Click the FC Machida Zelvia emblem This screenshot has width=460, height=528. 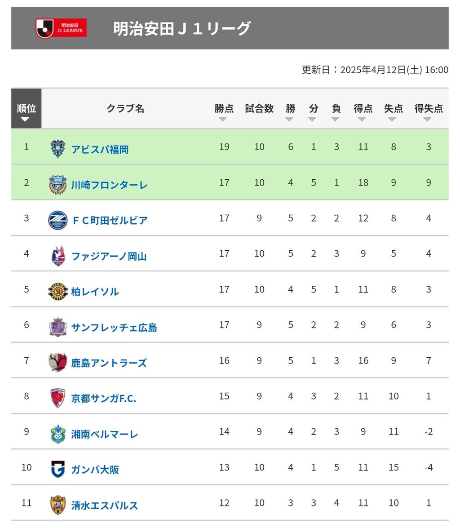[57, 220]
